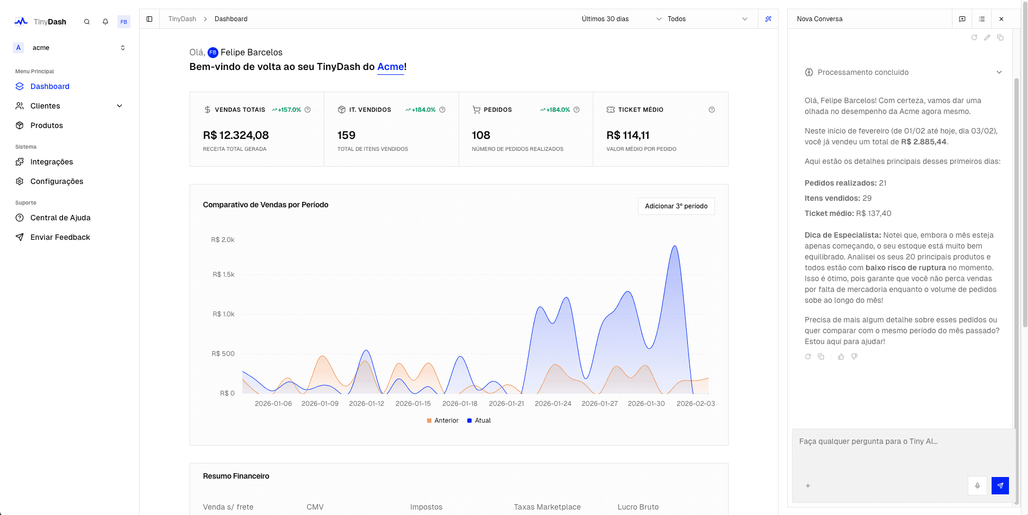
Task: Focus the Tiny AI question input field
Action: 903,452
